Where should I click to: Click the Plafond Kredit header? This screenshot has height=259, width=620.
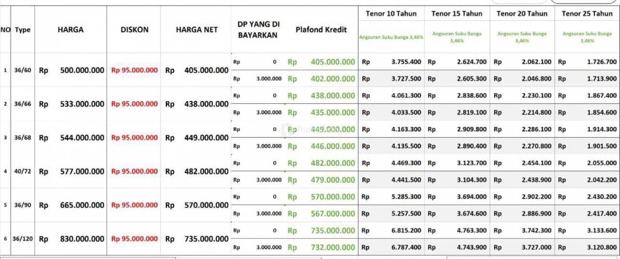tap(321, 30)
